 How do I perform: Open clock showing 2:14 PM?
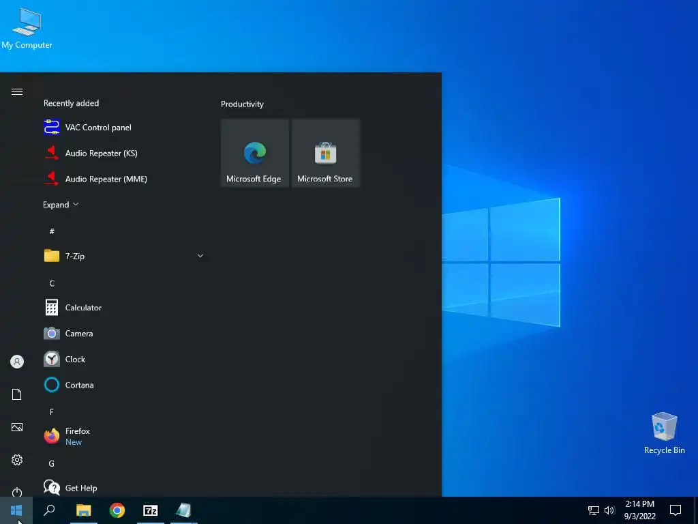point(639,510)
